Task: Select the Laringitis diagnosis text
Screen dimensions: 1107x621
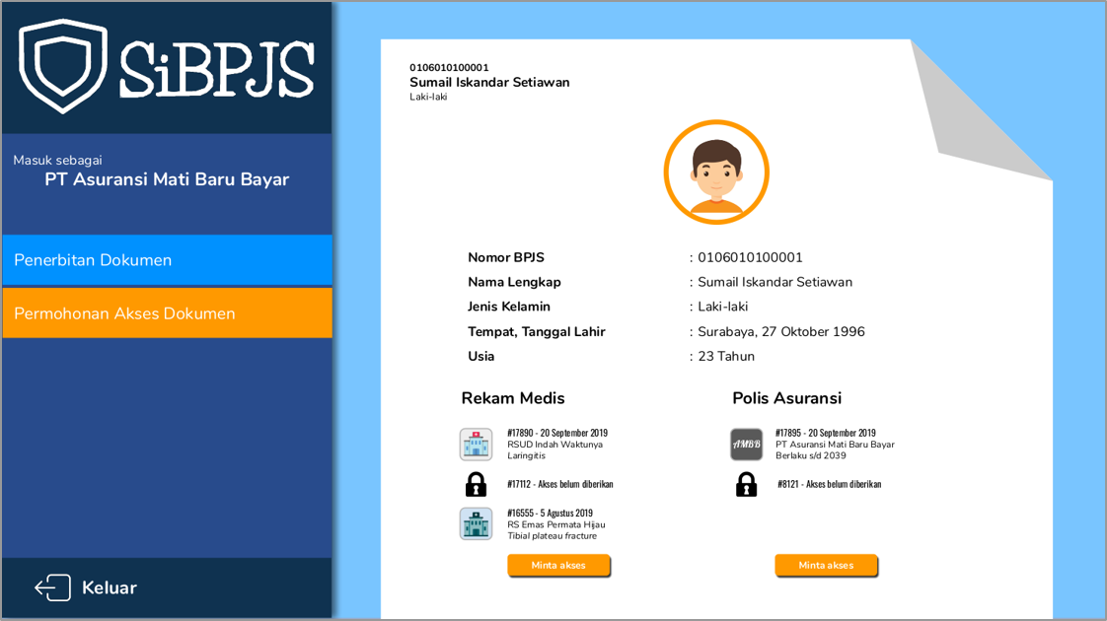Action: (526, 455)
